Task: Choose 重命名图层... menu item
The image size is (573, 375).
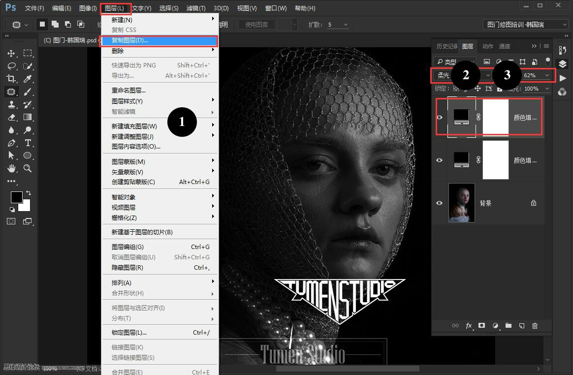Action: (159, 90)
